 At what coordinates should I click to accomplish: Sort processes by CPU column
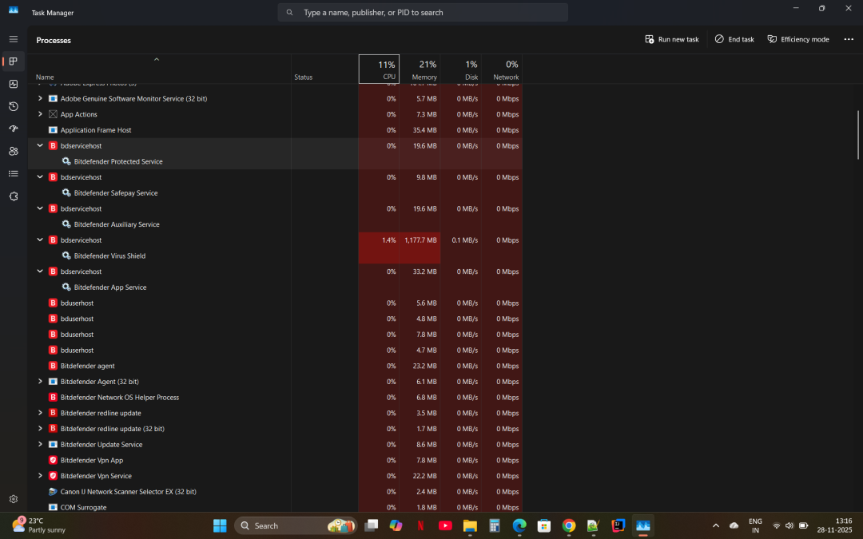tap(379, 69)
